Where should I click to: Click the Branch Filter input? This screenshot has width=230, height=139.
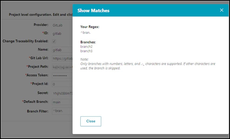[x=62, y=111]
